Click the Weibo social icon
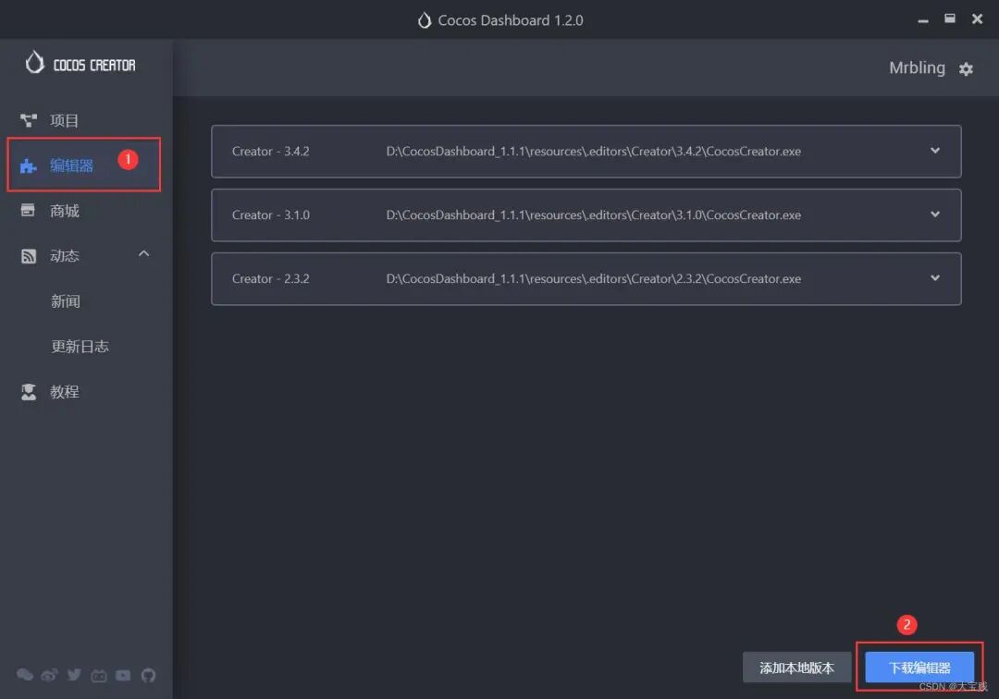Image resolution: width=999 pixels, height=699 pixels. tap(49, 675)
